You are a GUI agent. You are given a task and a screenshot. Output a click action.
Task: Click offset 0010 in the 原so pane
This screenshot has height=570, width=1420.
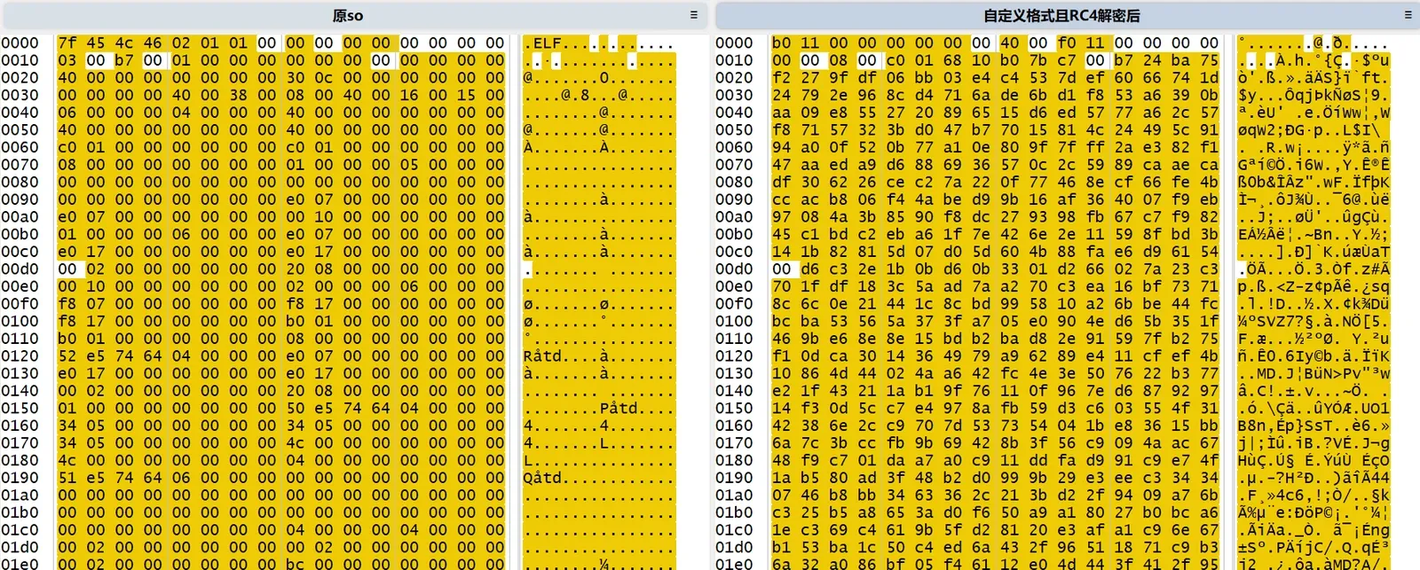click(x=20, y=60)
